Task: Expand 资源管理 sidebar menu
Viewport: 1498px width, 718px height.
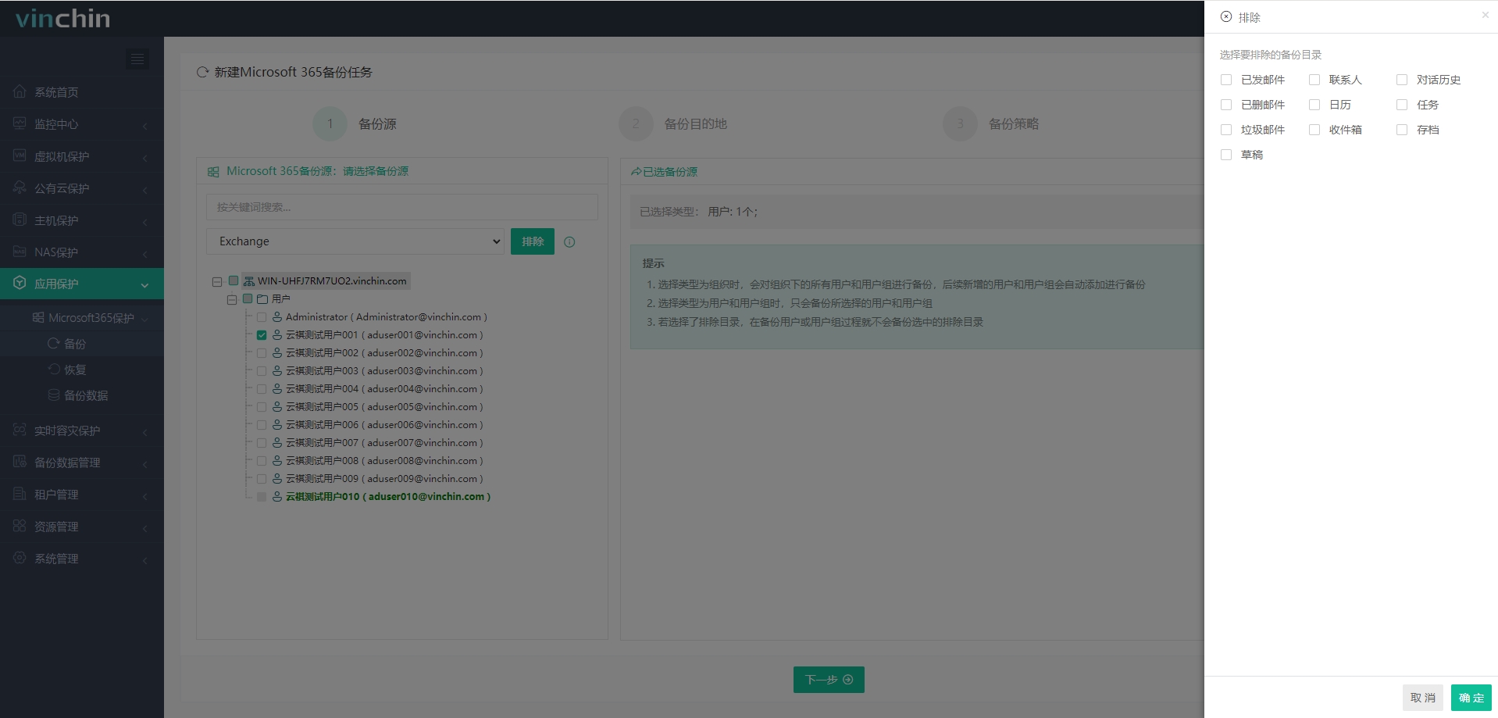Action: pyautogui.click(x=82, y=527)
